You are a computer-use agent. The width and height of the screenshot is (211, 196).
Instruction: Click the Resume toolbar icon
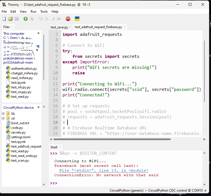[x=59, y=19]
